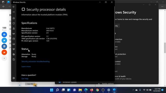Open the Windows Start menu

52,90
